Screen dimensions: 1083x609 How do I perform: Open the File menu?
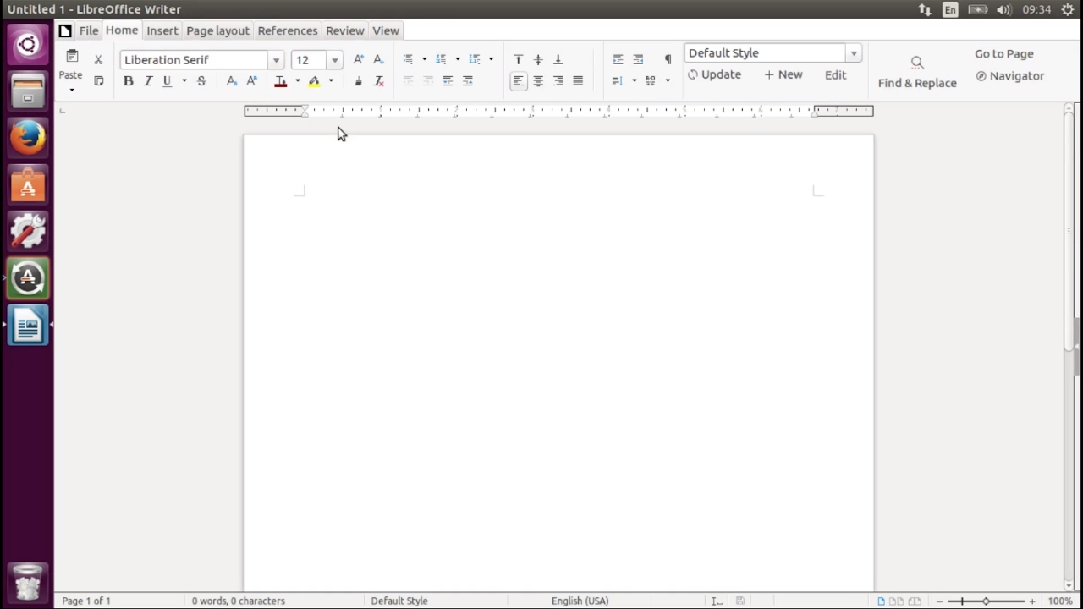tap(89, 30)
